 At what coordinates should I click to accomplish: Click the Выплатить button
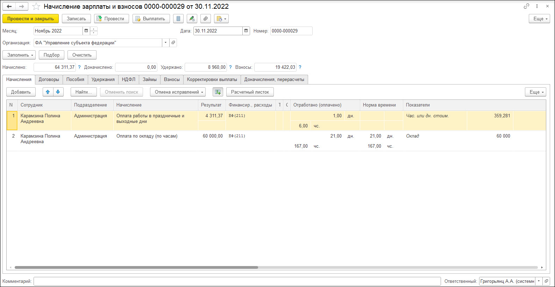tap(151, 19)
